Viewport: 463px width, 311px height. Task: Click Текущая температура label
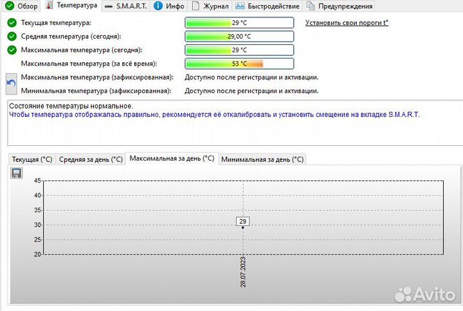56,22
